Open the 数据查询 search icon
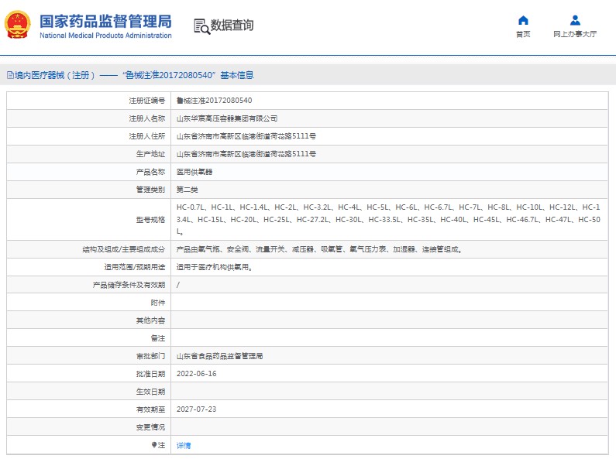Screen dimensions: 616x459 (201, 26)
